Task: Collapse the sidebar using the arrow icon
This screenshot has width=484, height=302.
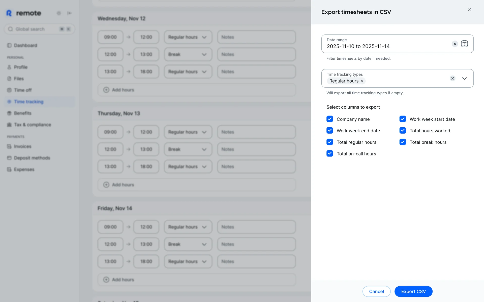Action: (x=69, y=13)
